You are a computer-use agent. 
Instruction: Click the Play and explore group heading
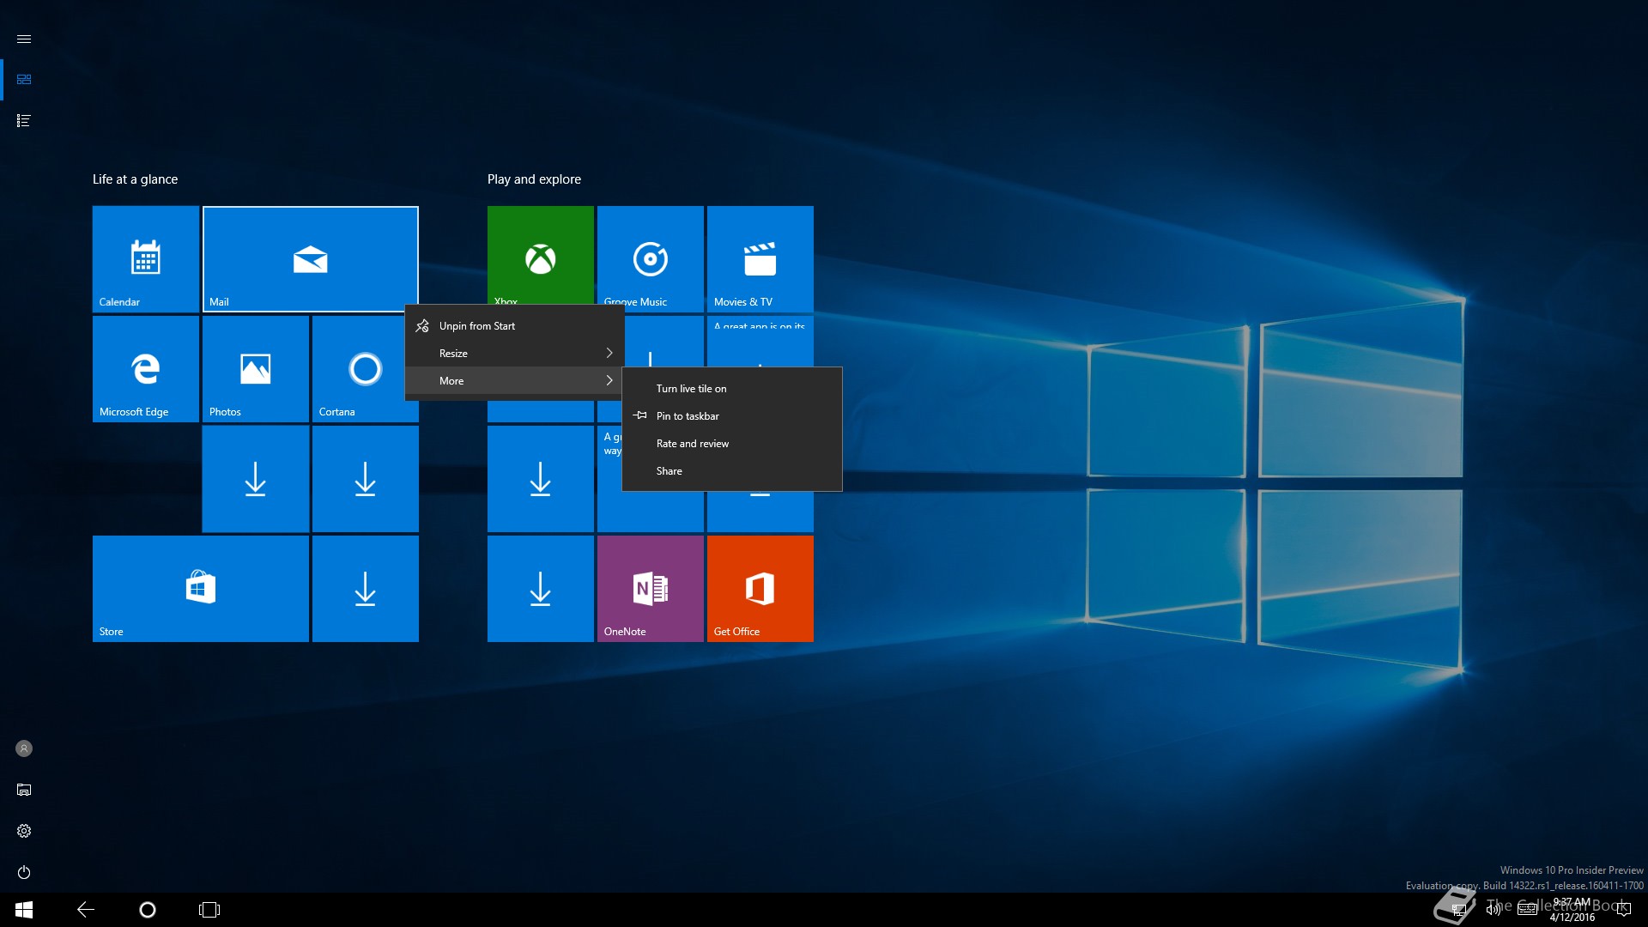pos(534,179)
